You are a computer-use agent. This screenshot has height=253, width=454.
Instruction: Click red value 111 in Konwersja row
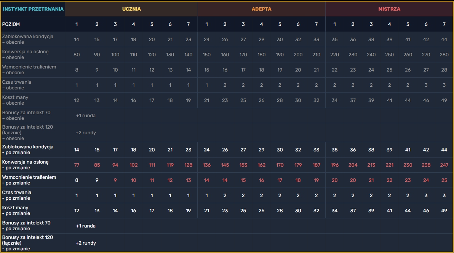(x=152, y=165)
